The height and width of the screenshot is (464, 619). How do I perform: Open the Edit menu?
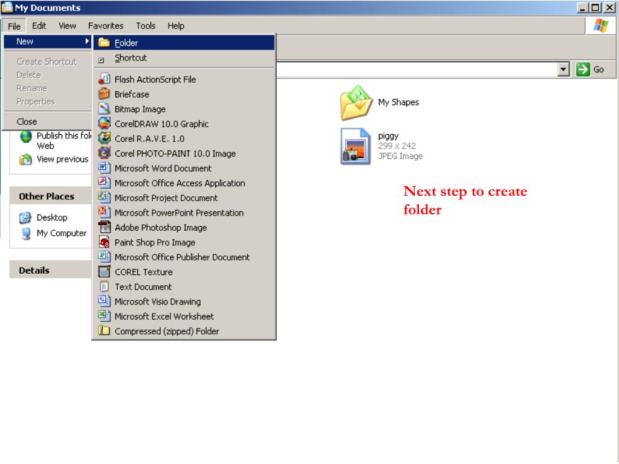click(39, 25)
